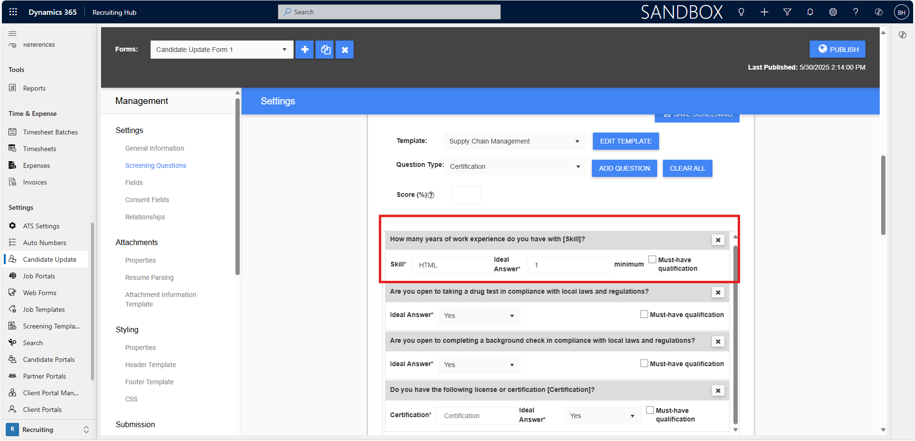This screenshot has height=441, width=915.
Task: Click the Certification text field
Action: click(x=477, y=416)
